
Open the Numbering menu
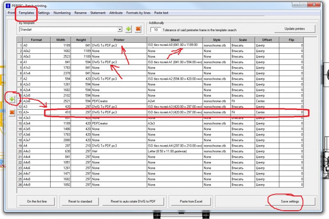(x=62, y=13)
